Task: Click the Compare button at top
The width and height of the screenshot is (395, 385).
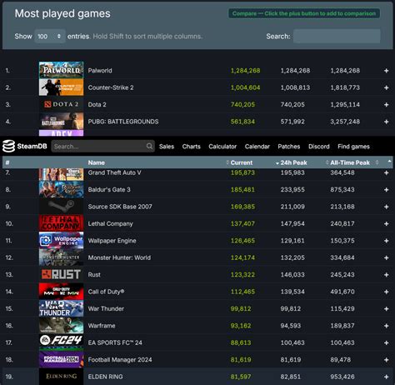Action: point(304,13)
